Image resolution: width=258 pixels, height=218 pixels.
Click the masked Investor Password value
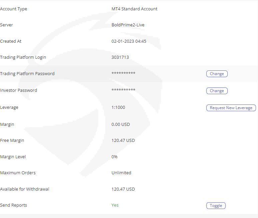tap(123, 90)
